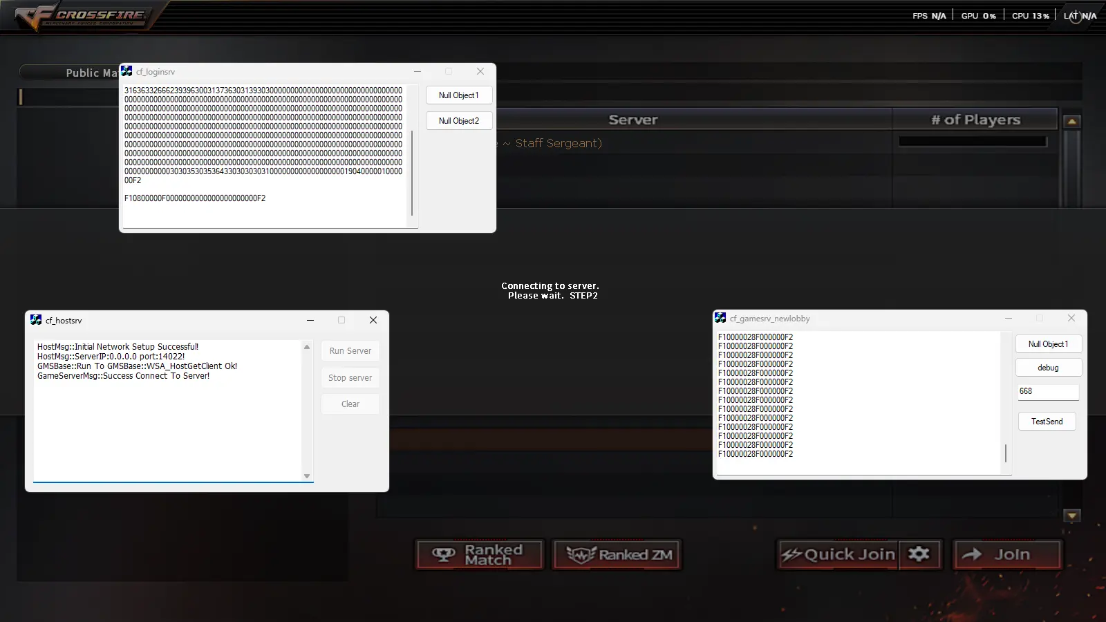Click the LAT latency indicator icon

(1076, 16)
